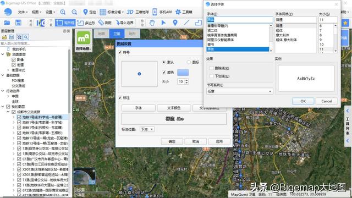Image resolution: width=352 pixels, height=198 pixels.
Task: Click the upper blue chevron on right sidebar
Action: click(x=348, y=111)
